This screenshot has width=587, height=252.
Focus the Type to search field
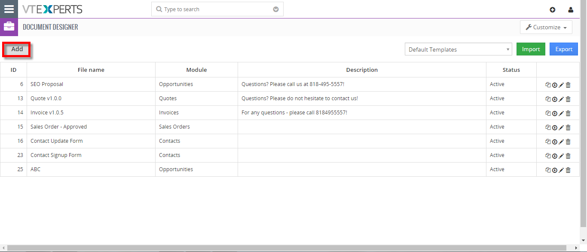tap(217, 9)
